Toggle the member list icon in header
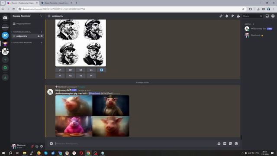 click(x=238, y=16)
